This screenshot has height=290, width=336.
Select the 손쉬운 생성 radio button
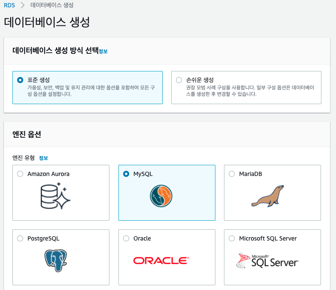(x=179, y=80)
